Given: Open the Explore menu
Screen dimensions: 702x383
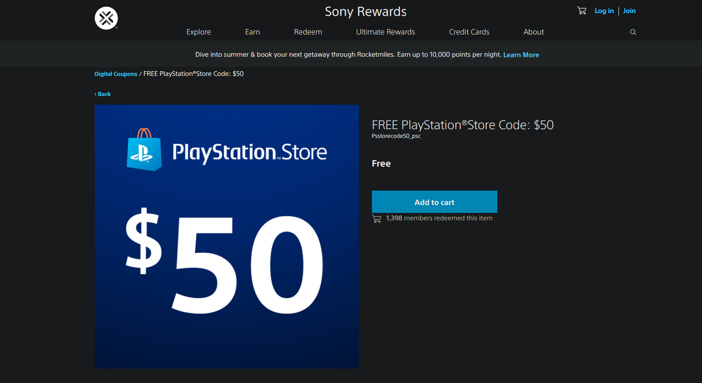Looking at the screenshot, I should [199, 32].
